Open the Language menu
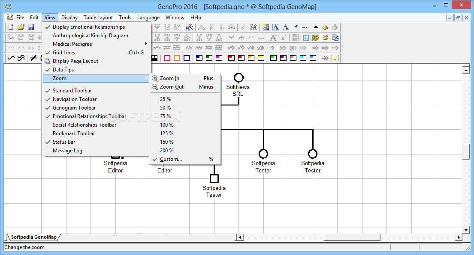The height and width of the screenshot is (255, 474). 148,18
